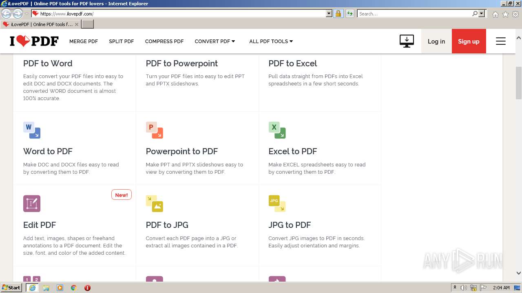The width and height of the screenshot is (522, 293).
Task: Open the PDF to Word tool link
Action: 48,63
